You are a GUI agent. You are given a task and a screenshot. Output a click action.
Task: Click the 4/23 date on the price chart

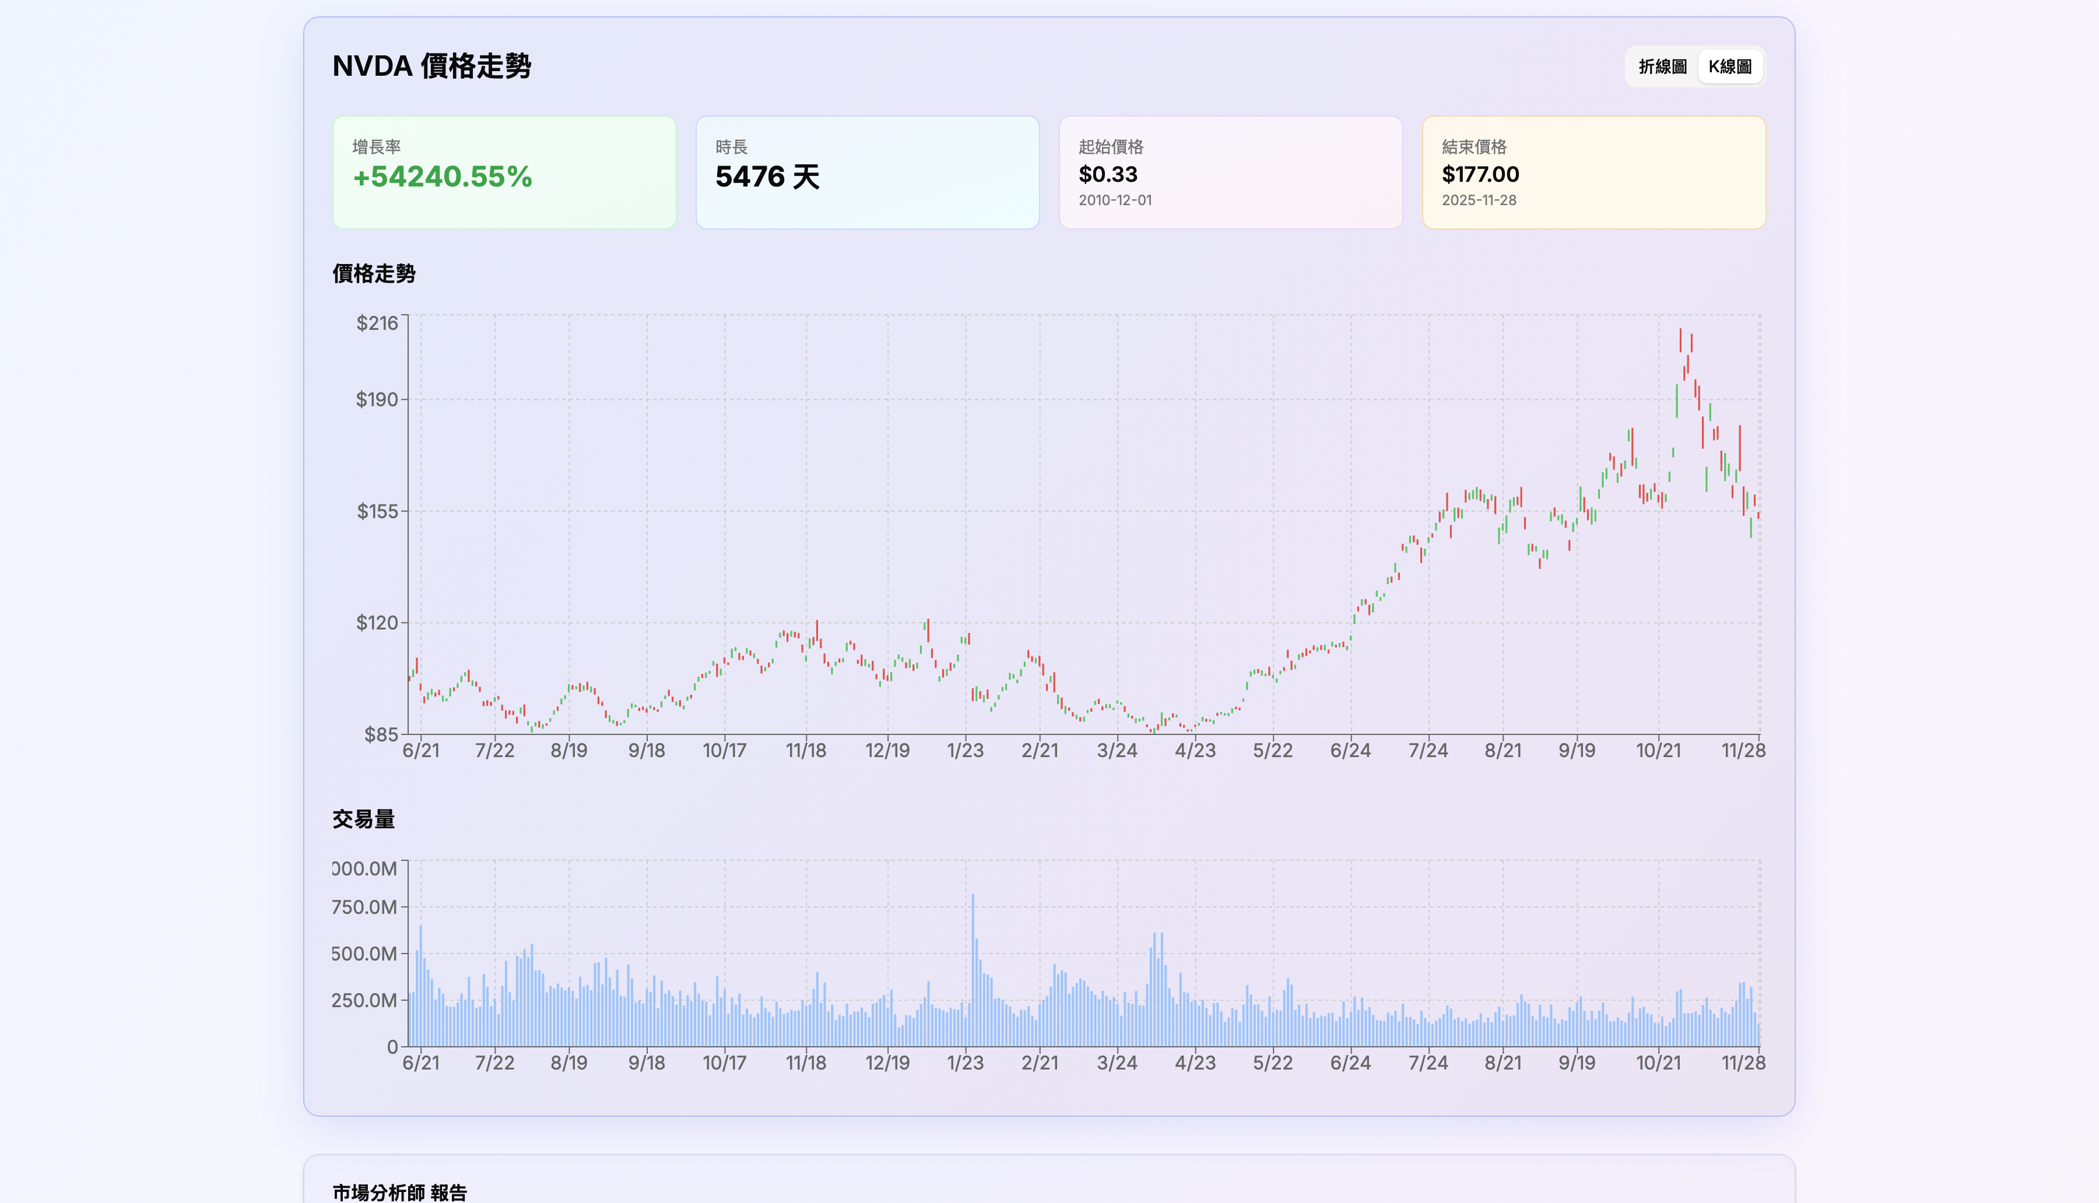pyautogui.click(x=1195, y=750)
